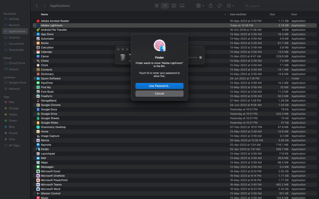The image size is (319, 199).
Task: Go forward with the right chevron
Action: click(45, 6)
